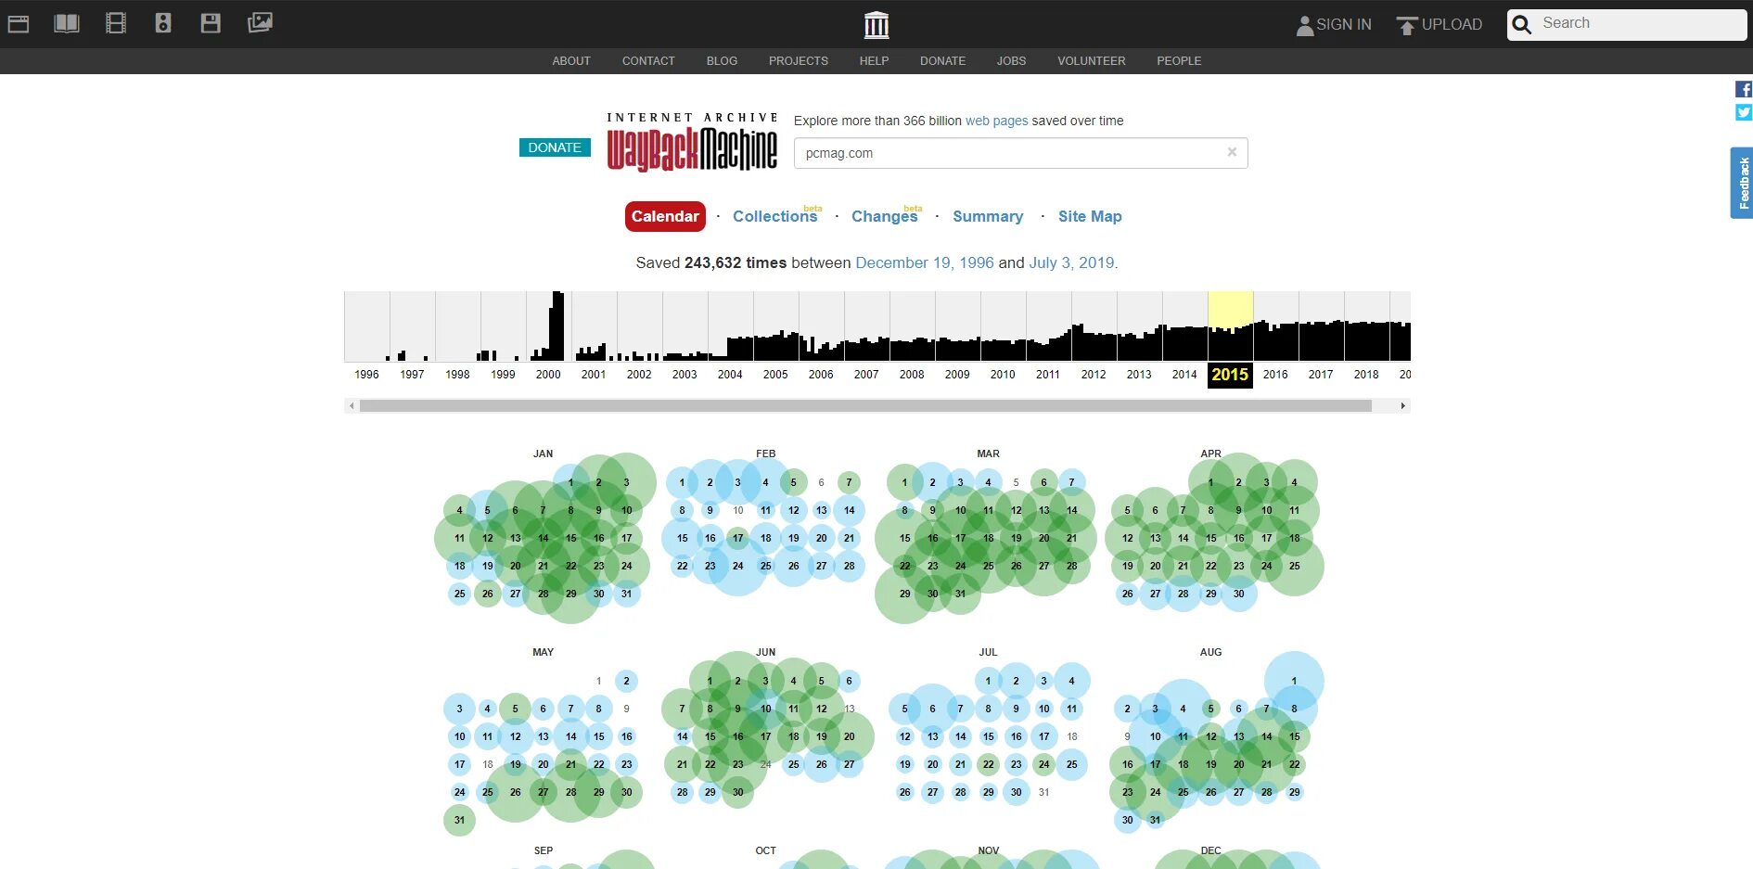Viewport: 1753px width, 869px height.
Task: Open February 14 snapshots
Action: 850,510
